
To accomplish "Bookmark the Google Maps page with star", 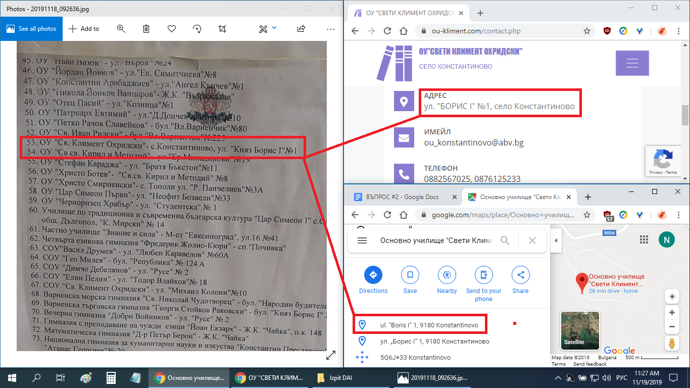I will 587,215.
